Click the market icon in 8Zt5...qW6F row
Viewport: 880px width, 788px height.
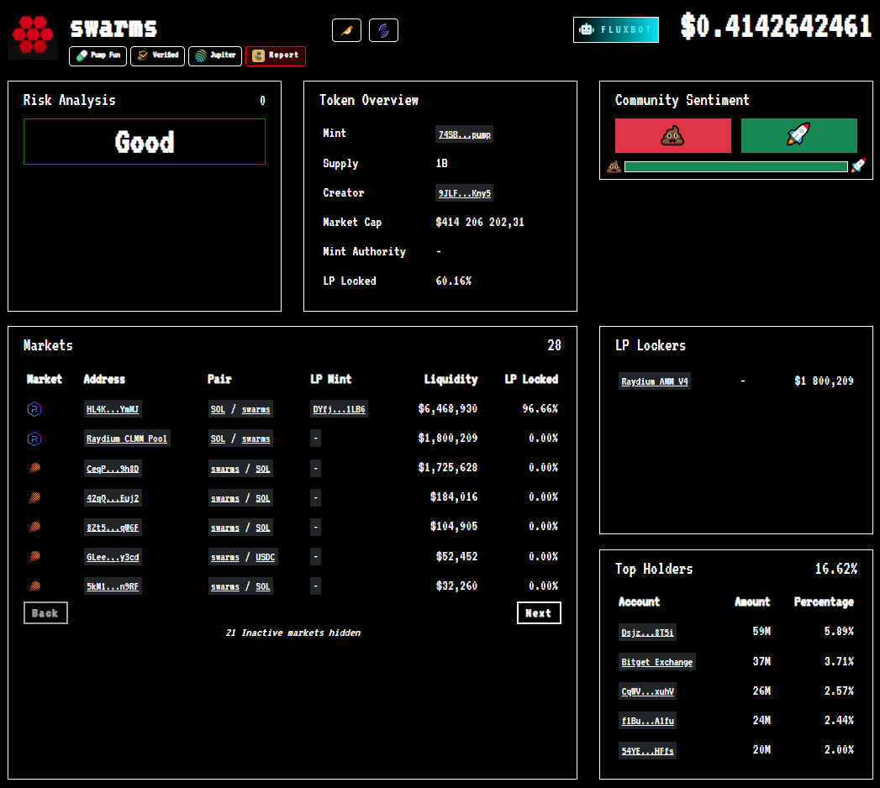[x=34, y=528]
